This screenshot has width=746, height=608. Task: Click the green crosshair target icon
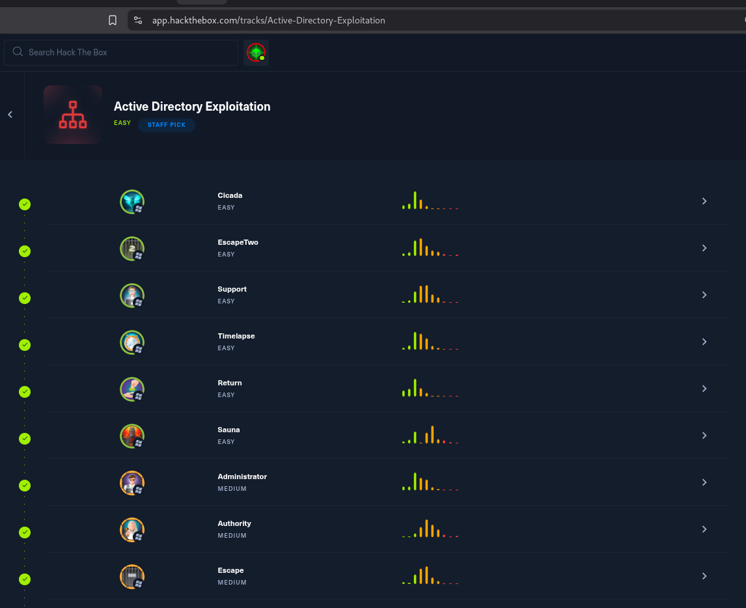coord(256,53)
